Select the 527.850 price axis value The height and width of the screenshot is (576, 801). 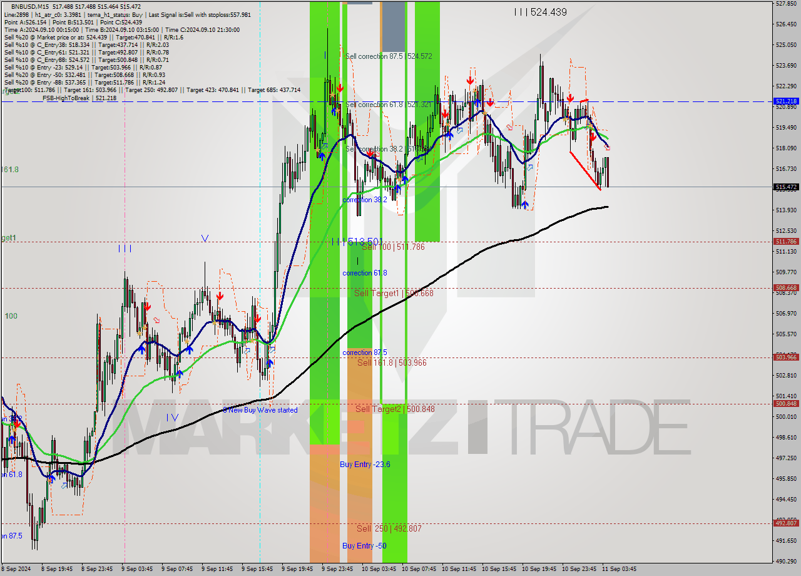[x=786, y=3]
